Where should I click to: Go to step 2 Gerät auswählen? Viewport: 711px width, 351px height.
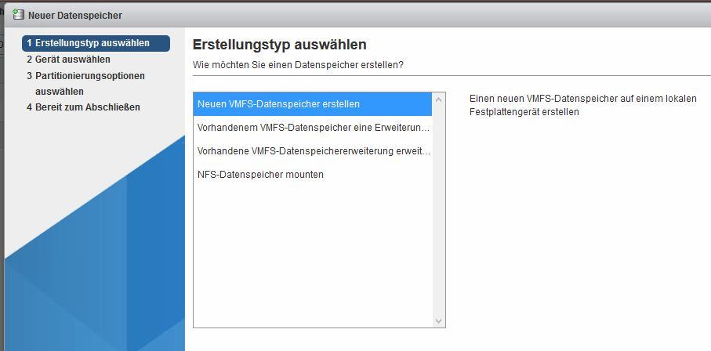pyautogui.click(x=68, y=60)
